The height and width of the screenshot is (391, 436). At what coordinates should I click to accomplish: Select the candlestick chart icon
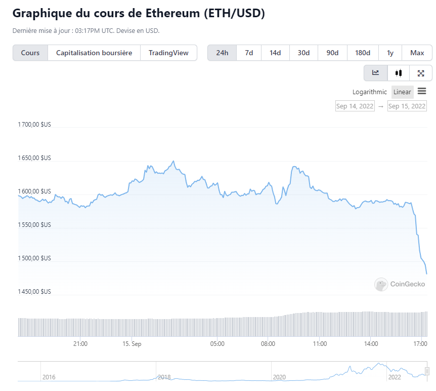[399, 73]
